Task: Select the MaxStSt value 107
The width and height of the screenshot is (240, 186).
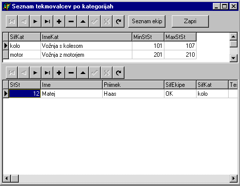Action: 180,46
